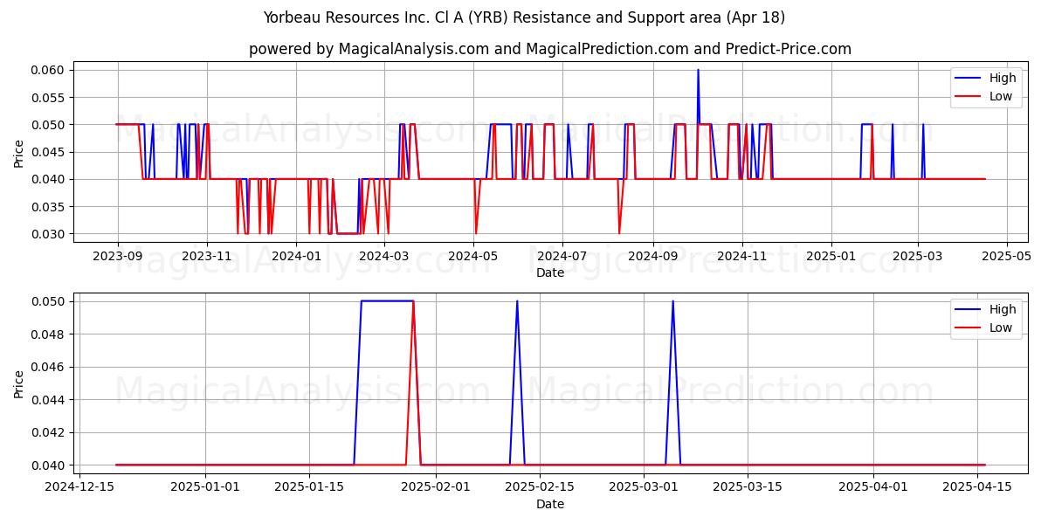Click the '2025-05' x-axis label
Screen dimensions: 1048x524
pyautogui.click(x=1007, y=257)
